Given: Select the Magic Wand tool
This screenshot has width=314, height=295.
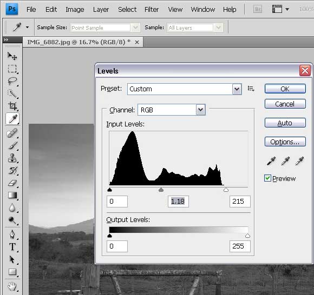Looking at the screenshot, I should coord(12,93).
